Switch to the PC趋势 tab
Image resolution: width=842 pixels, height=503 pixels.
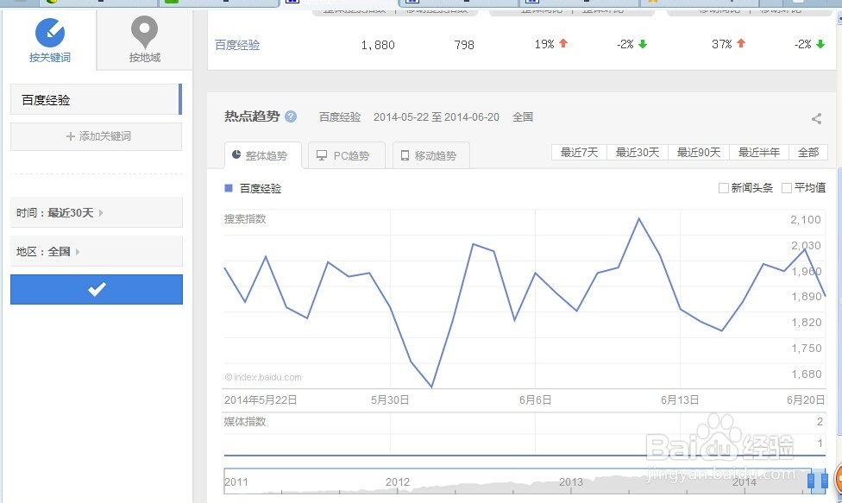tap(346, 155)
